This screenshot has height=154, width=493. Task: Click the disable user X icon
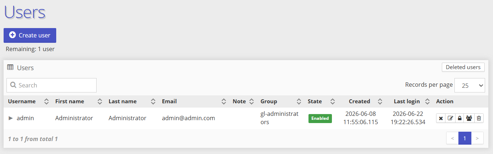point(441,118)
